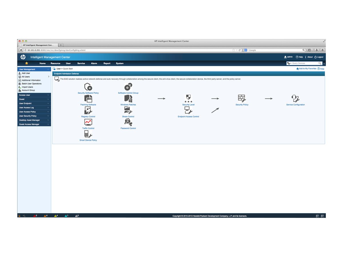Open the Report menu
Screen dimensions: 343x257
click(107, 63)
